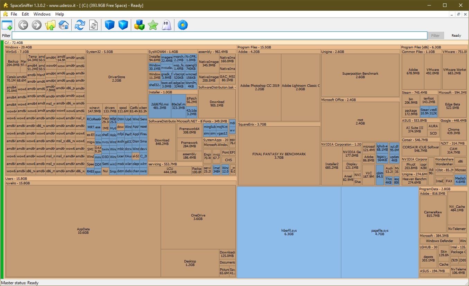Select the Desktop 1.2GB folder block
The image size is (469, 286).
[190, 263]
